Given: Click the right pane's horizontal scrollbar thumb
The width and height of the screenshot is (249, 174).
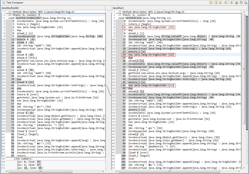Looking at the screenshot, I should pos(169,171).
